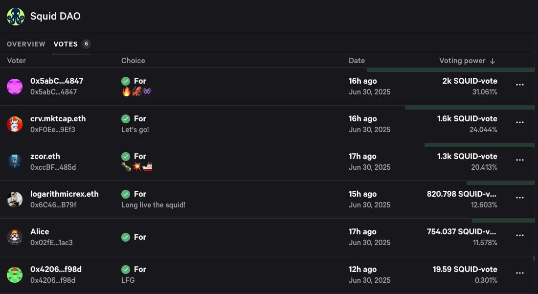538x294 pixels.
Task: Click the Squid DAO octopus logo
Action: 16,17
